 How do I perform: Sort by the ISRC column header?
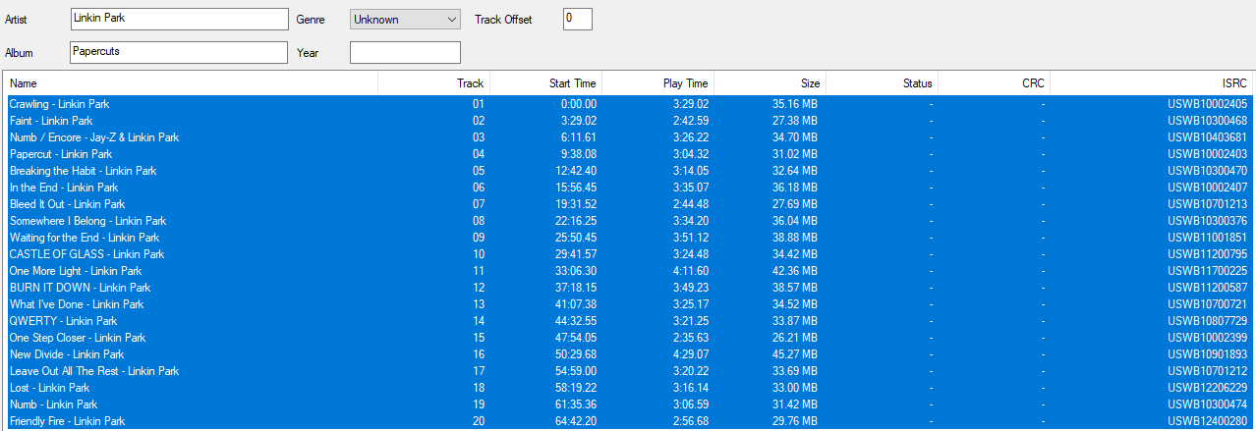tap(1151, 83)
